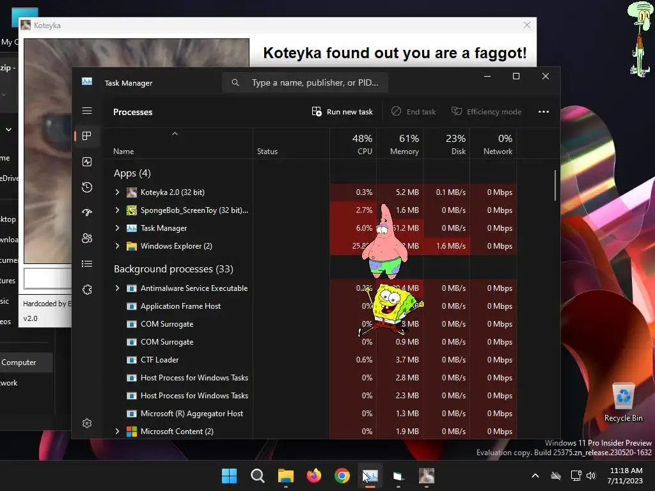Collapse sort arrow above Name column
Screen dimensions: 655x491
[x=175, y=134]
